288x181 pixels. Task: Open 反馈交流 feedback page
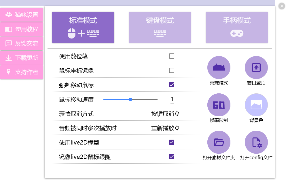pyautogui.click(x=22, y=43)
